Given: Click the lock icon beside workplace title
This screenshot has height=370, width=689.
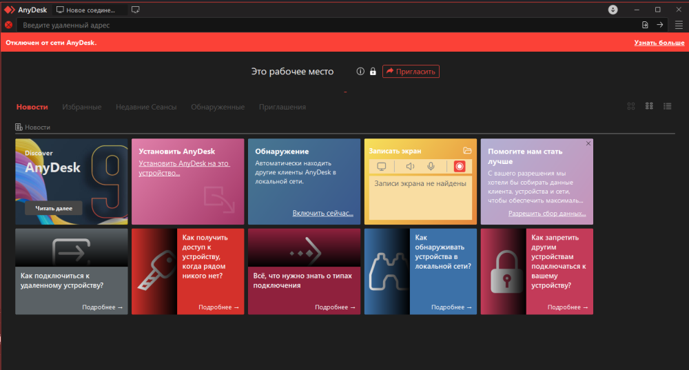Looking at the screenshot, I should point(373,71).
